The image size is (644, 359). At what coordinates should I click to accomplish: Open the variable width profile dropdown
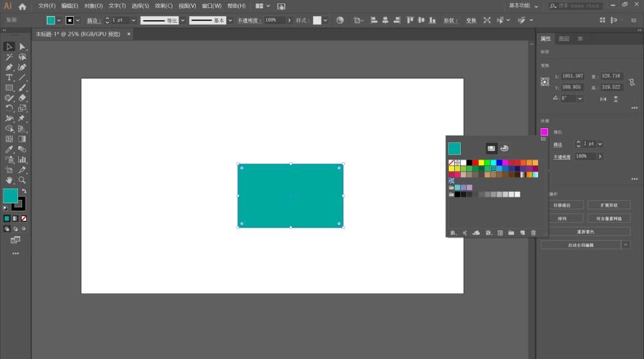click(x=182, y=20)
